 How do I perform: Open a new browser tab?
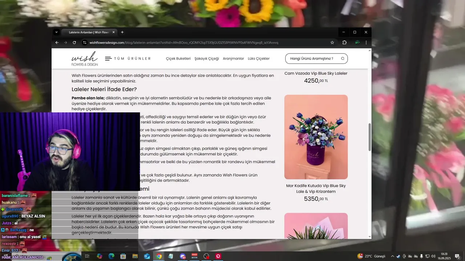coord(122,32)
